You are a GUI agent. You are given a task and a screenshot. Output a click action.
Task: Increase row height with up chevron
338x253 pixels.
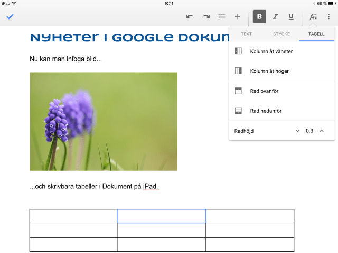tap(321, 131)
